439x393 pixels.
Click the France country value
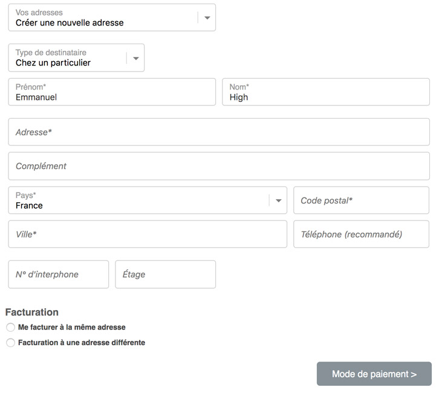tap(29, 205)
